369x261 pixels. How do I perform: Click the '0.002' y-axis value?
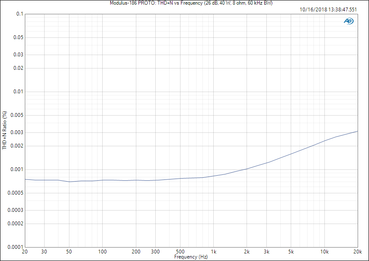coord(17,146)
